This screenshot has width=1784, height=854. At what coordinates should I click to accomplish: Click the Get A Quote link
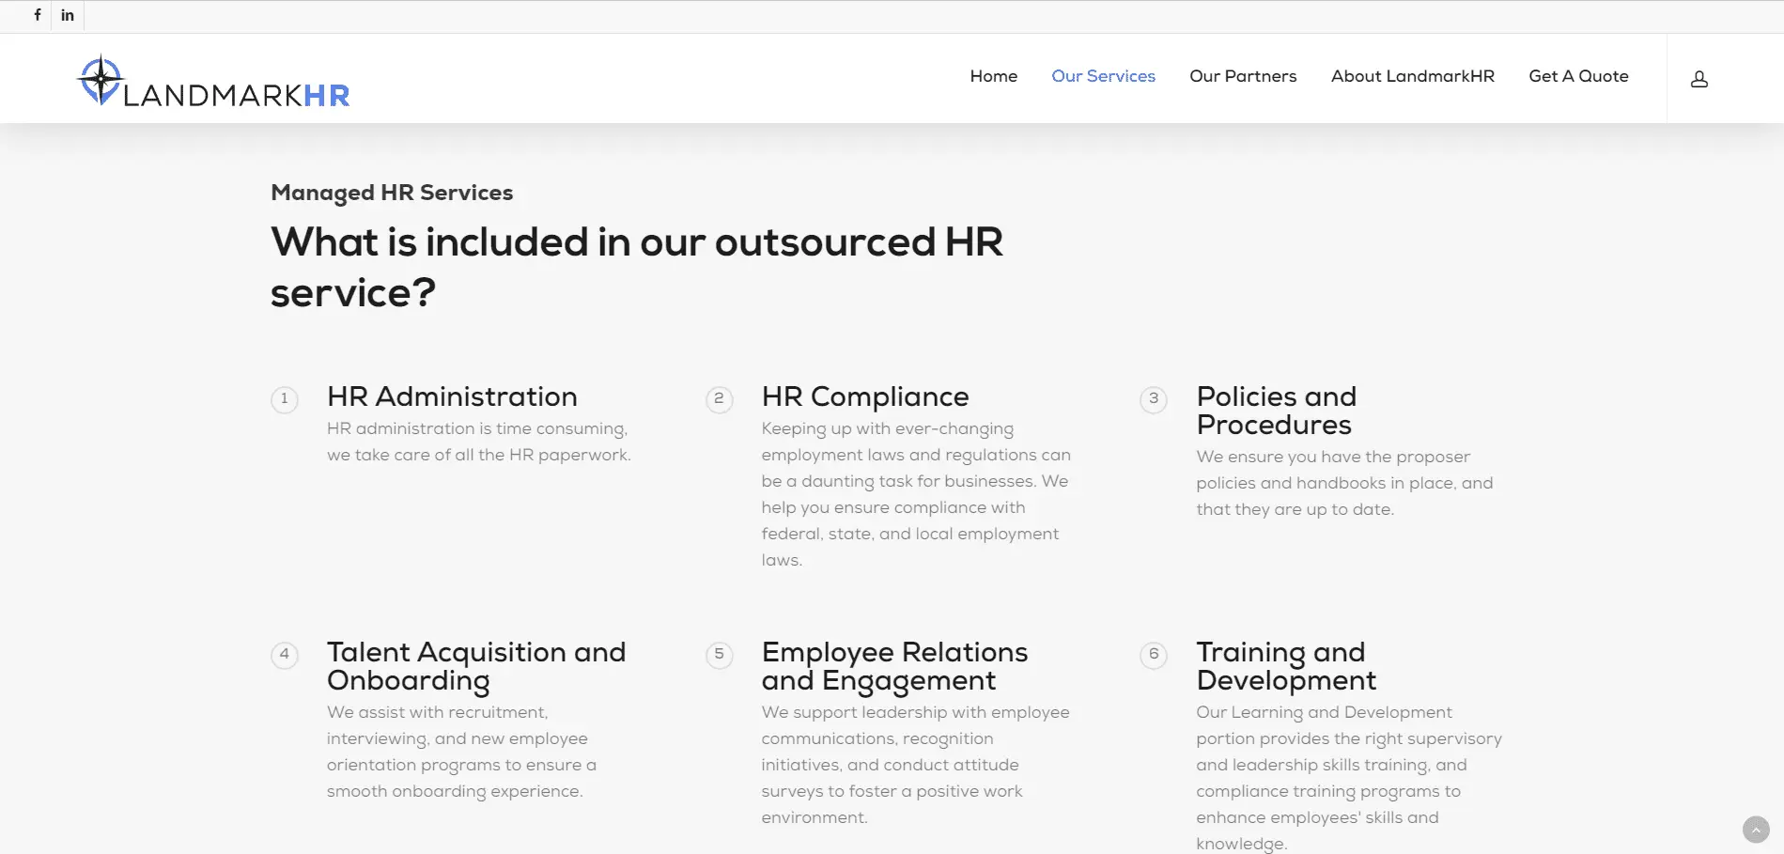(x=1578, y=77)
